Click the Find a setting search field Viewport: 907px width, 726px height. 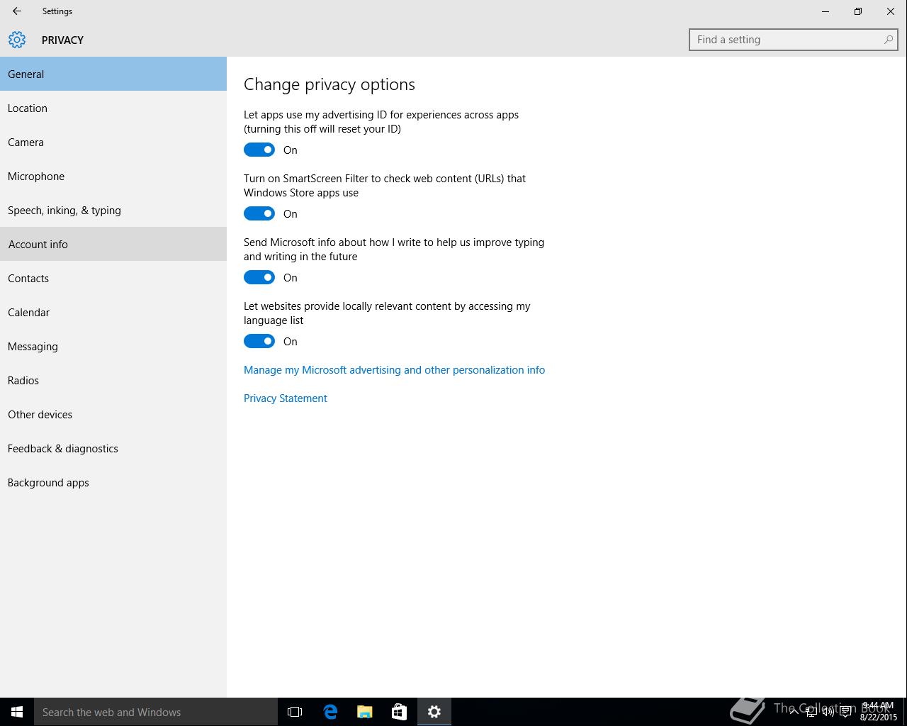[794, 40]
